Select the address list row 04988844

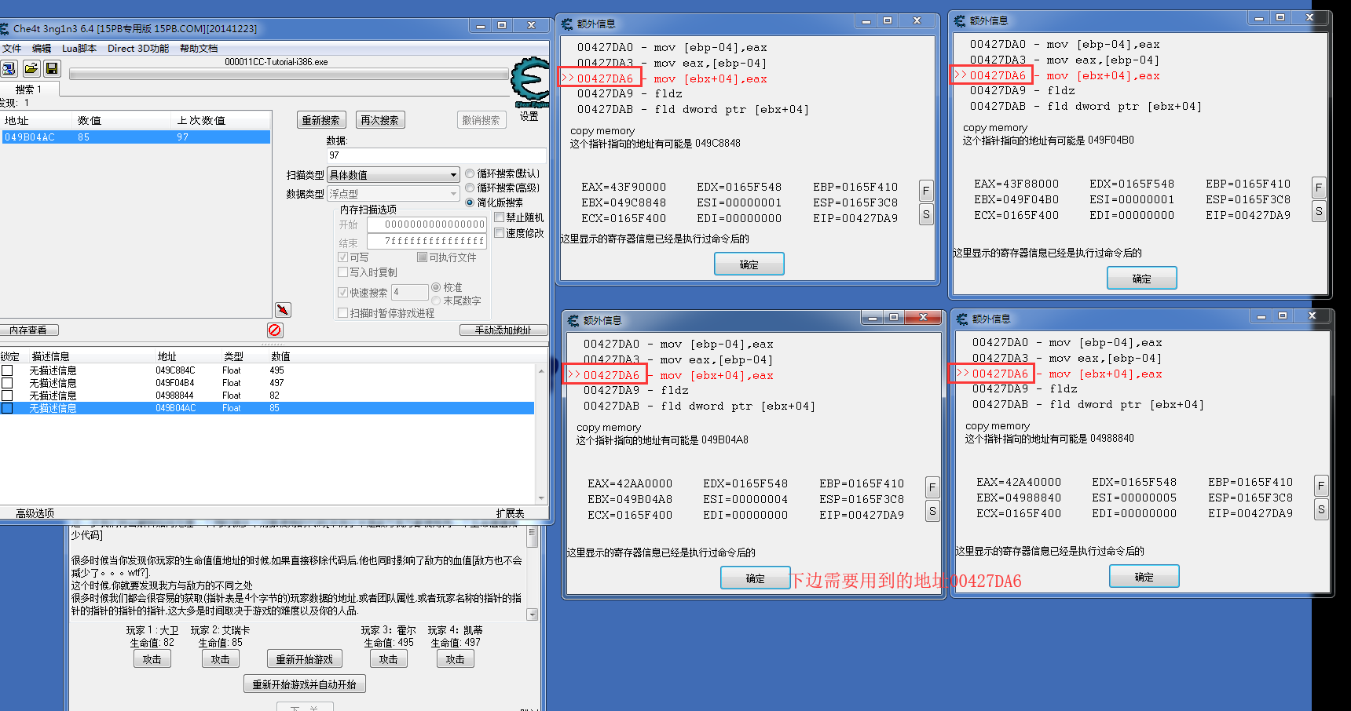click(267, 396)
